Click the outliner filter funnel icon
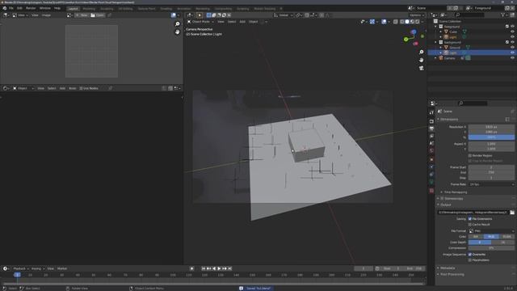Screen dimensions: 517x291 pyautogui.click(x=502, y=15)
